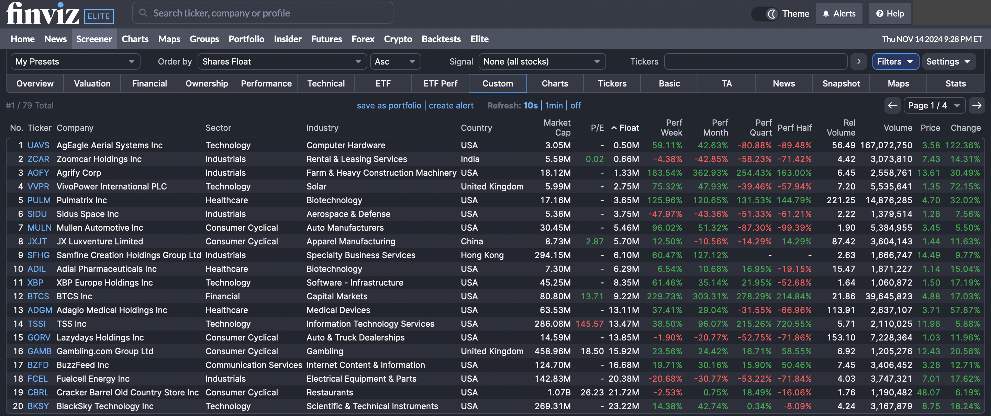991x416 pixels.
Task: Click inside the Tickers input field
Action: (x=755, y=61)
